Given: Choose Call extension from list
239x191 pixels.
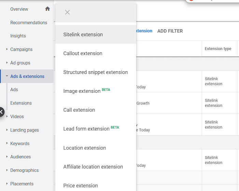Looking at the screenshot, I should (79, 110).
